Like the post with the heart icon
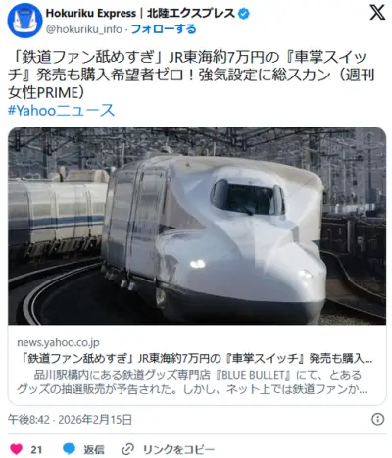 (x=16, y=449)
